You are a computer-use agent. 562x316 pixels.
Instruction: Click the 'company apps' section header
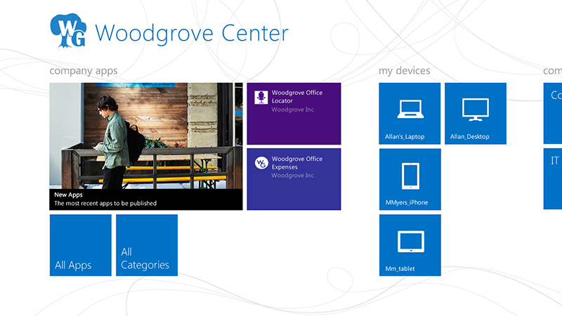coord(83,71)
